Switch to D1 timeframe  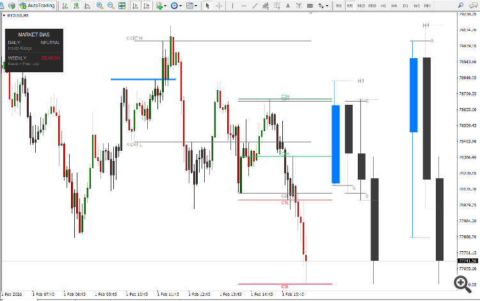[405, 6]
